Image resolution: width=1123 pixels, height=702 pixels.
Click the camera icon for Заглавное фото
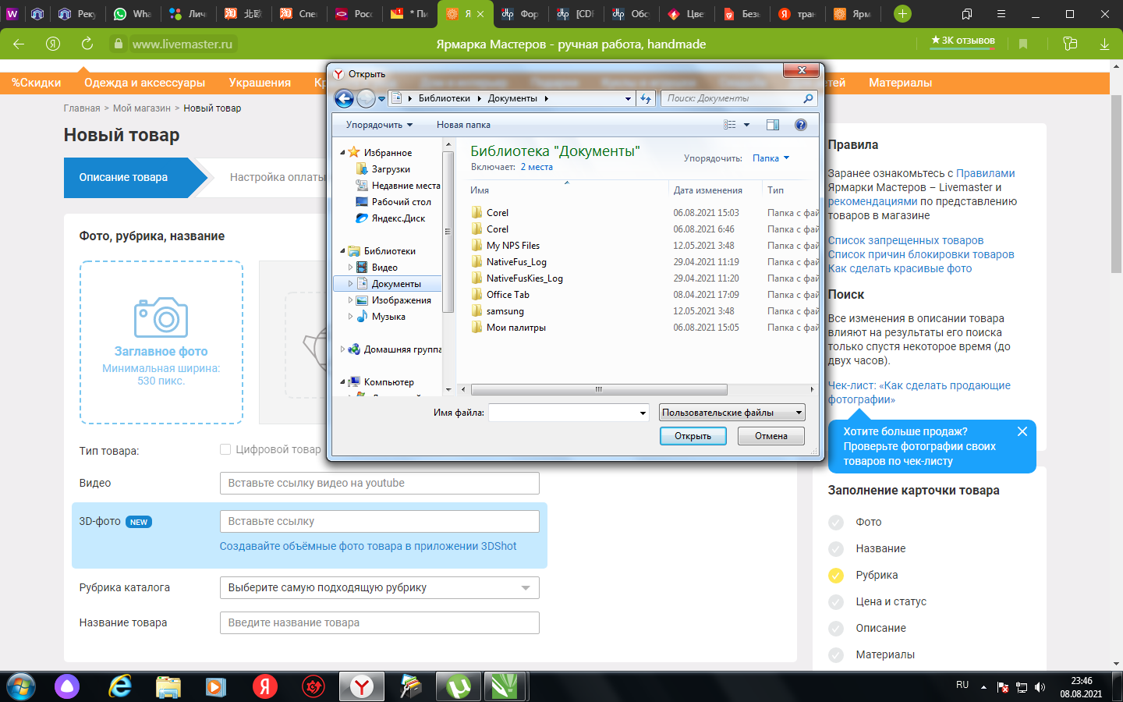161,317
